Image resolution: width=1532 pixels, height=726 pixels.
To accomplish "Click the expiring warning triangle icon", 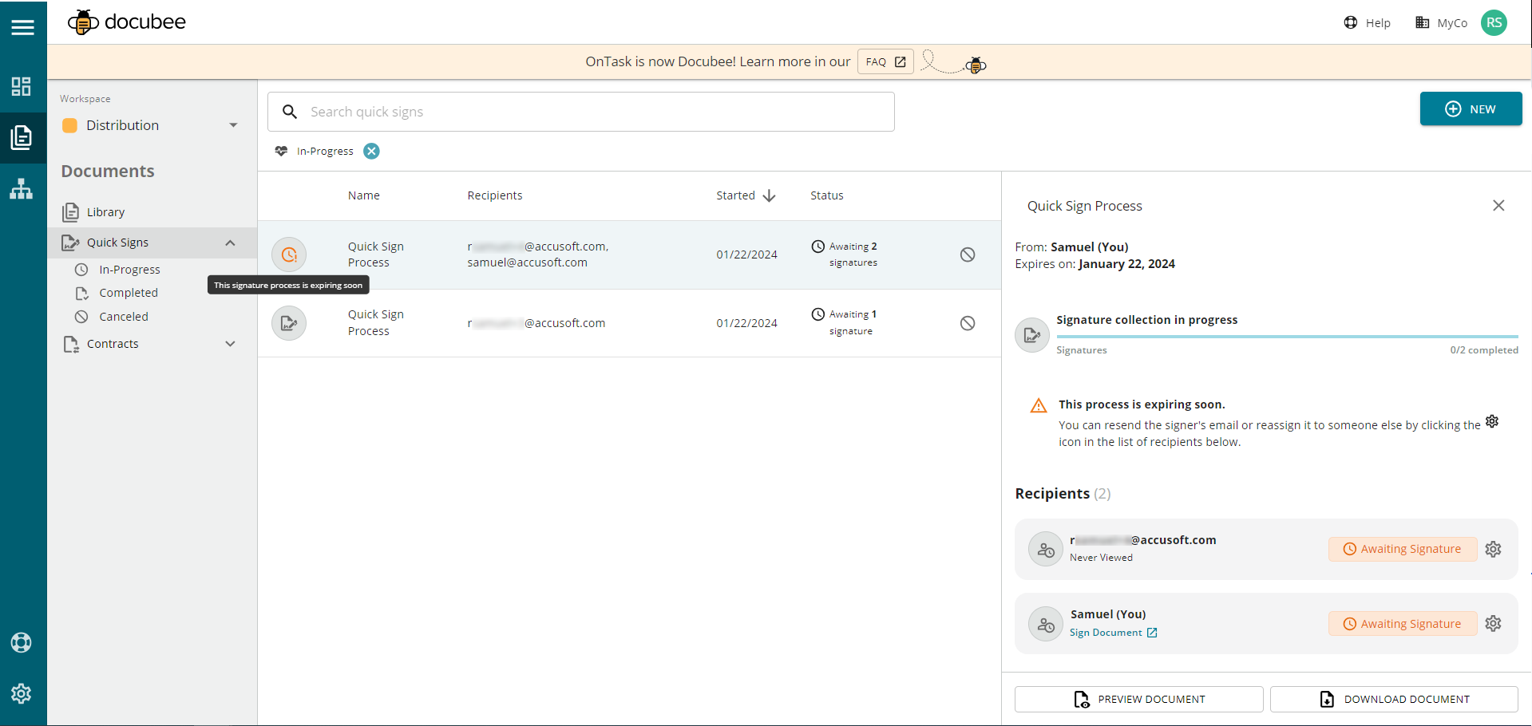I will coord(1039,406).
